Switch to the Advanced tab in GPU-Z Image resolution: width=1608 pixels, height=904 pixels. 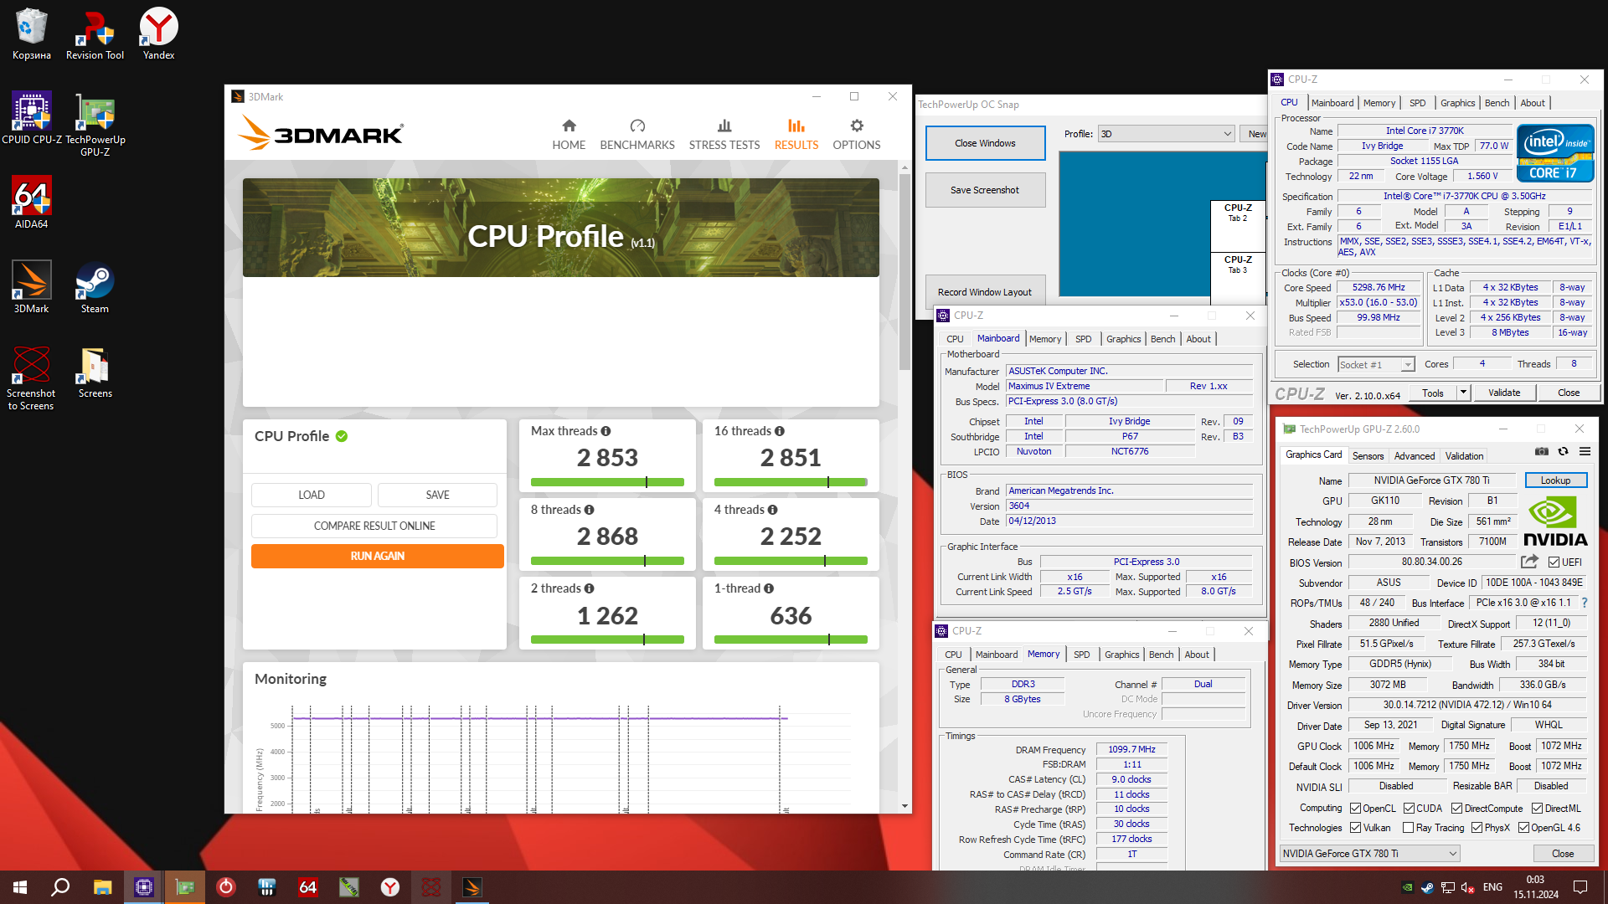pos(1414,456)
